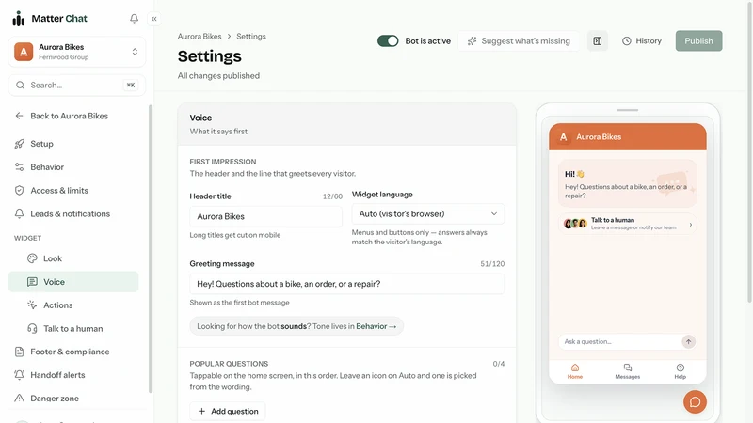Open Footer & compliance section

tap(70, 352)
